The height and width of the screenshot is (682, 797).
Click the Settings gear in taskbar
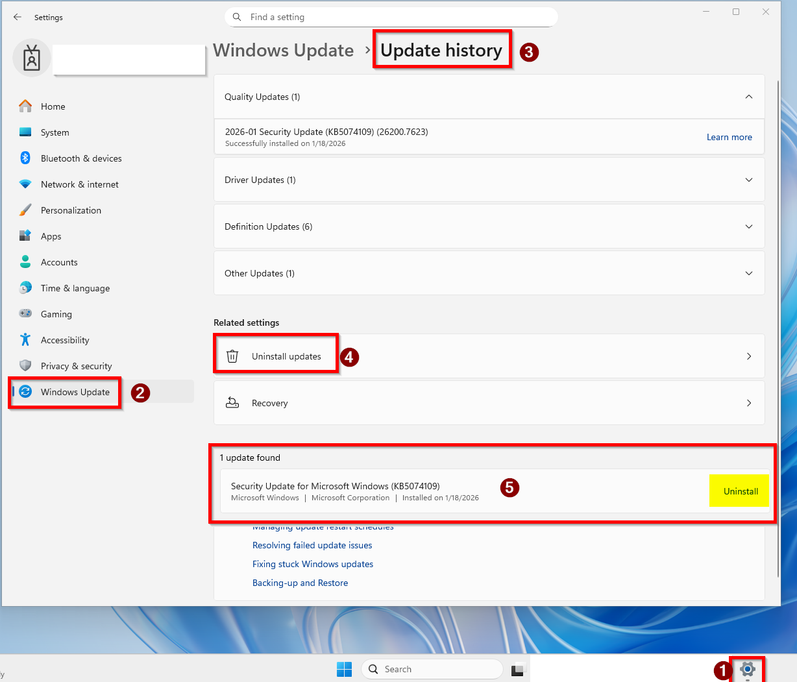[748, 669]
